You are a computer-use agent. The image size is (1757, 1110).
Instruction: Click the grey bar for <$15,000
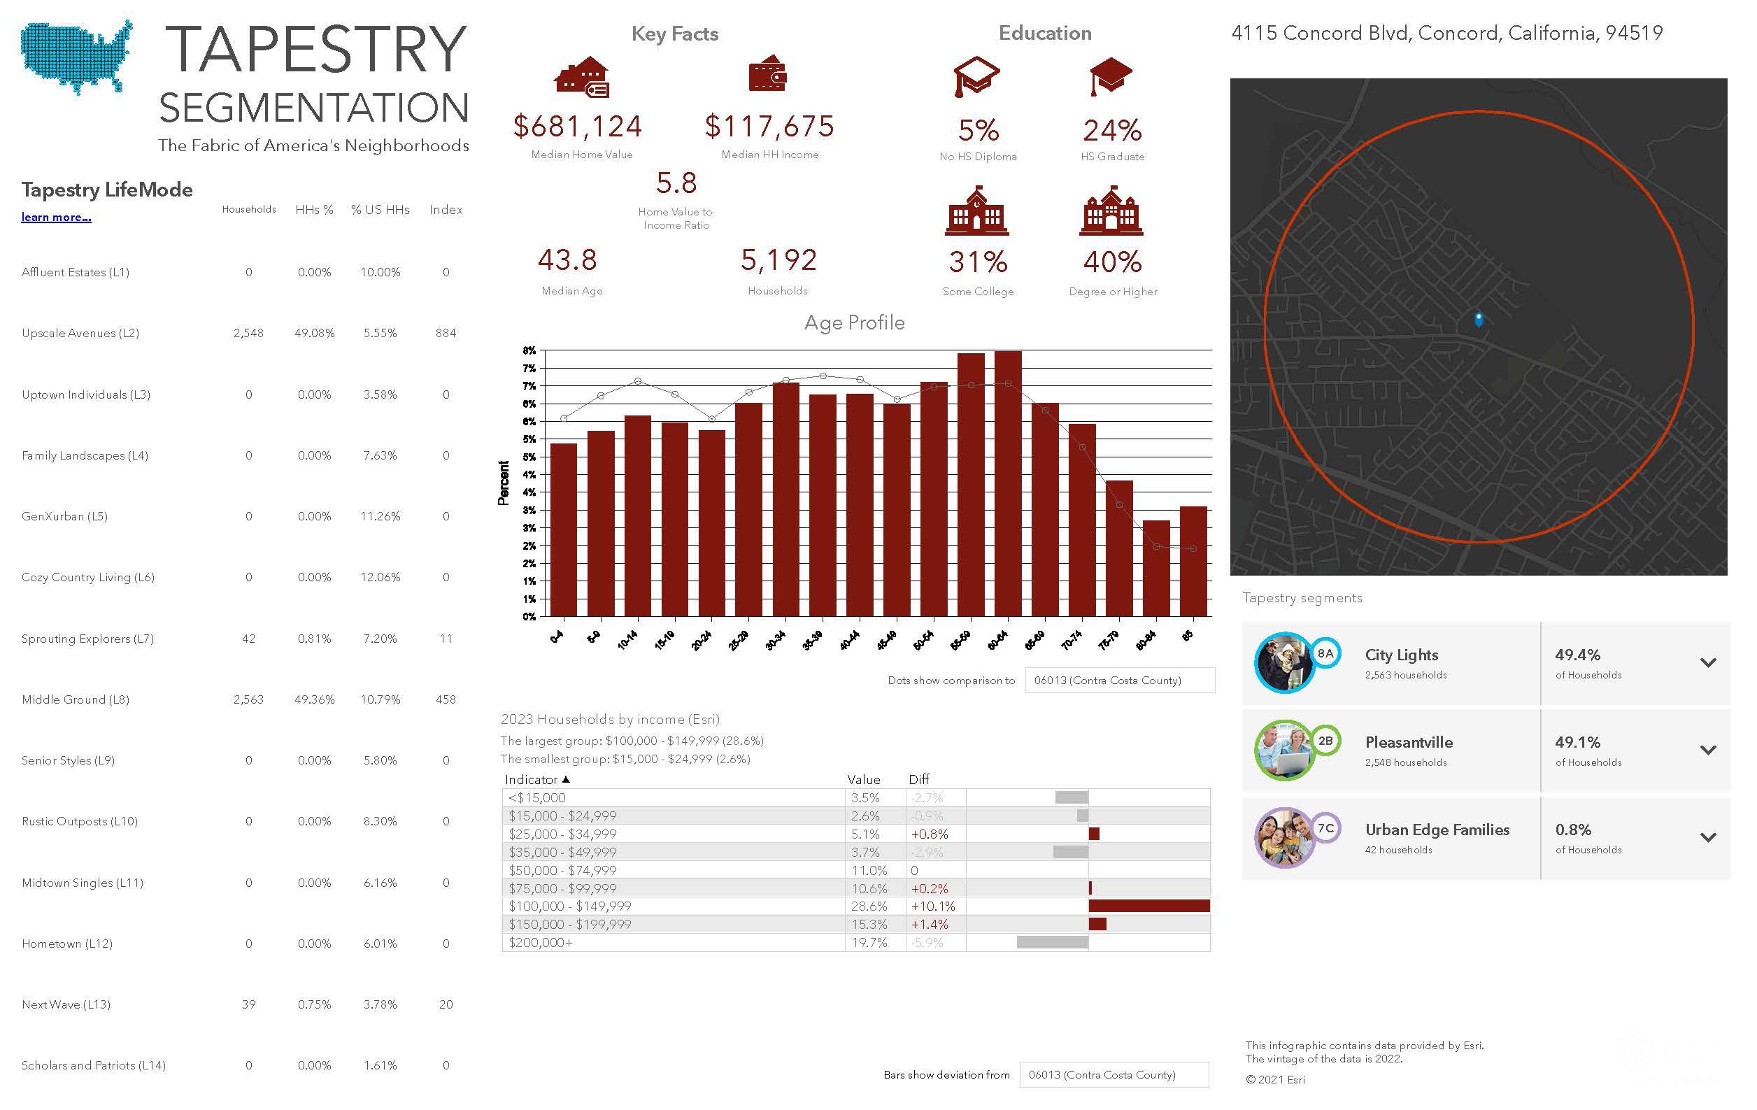point(1072,797)
